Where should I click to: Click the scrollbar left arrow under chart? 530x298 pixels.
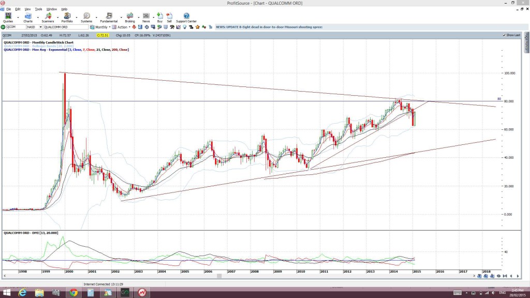click(4, 276)
